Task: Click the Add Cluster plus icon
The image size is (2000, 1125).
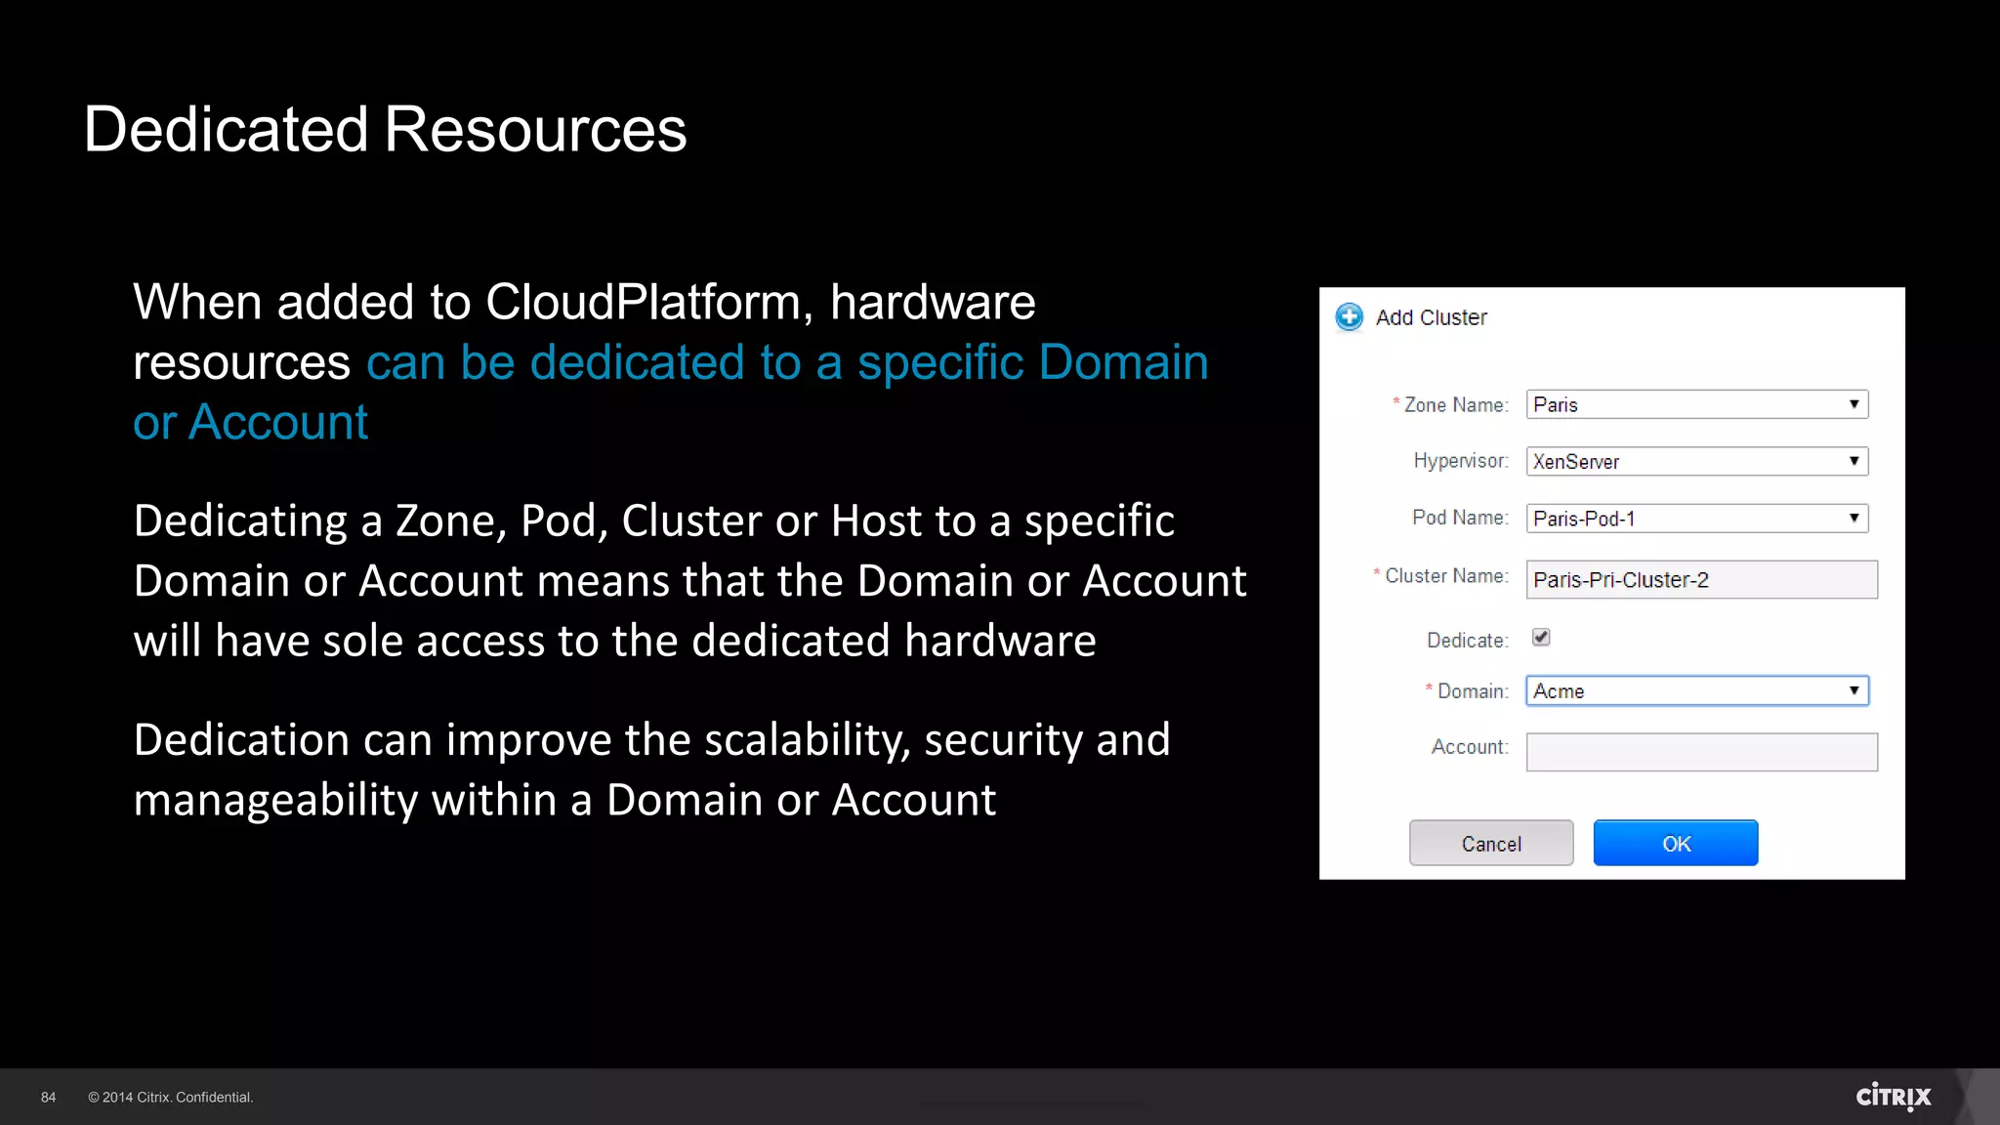Action: click(1349, 316)
